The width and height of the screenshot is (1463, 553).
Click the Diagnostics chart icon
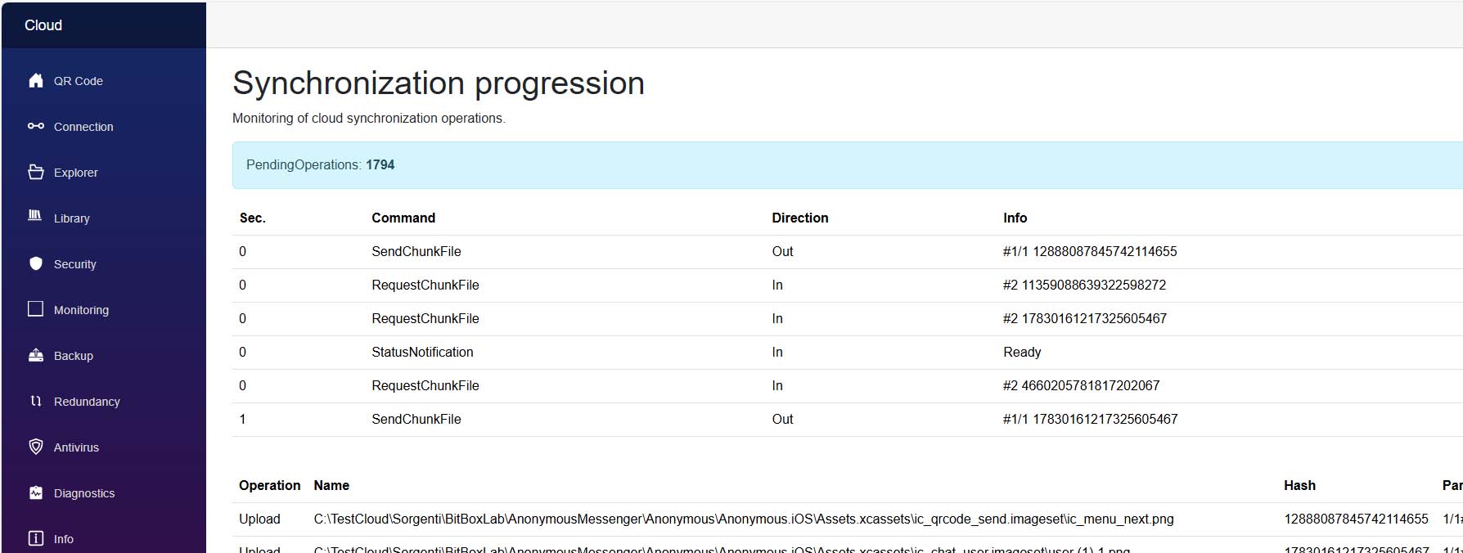point(36,492)
